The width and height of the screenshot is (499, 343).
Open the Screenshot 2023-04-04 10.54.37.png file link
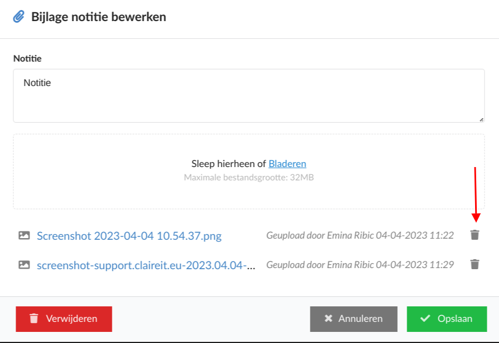[x=129, y=236]
